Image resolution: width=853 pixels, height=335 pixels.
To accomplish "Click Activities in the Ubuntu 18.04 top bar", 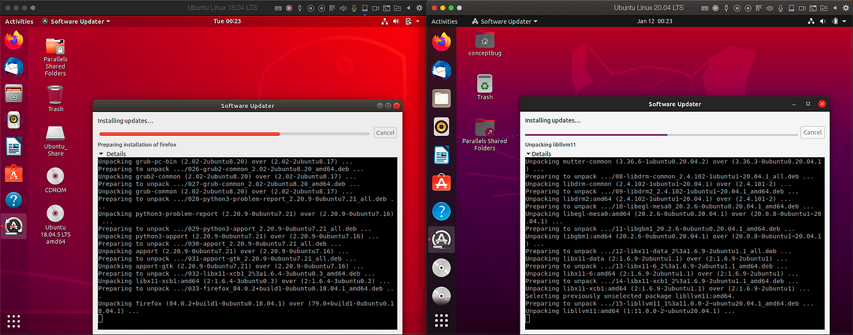I will (19, 21).
